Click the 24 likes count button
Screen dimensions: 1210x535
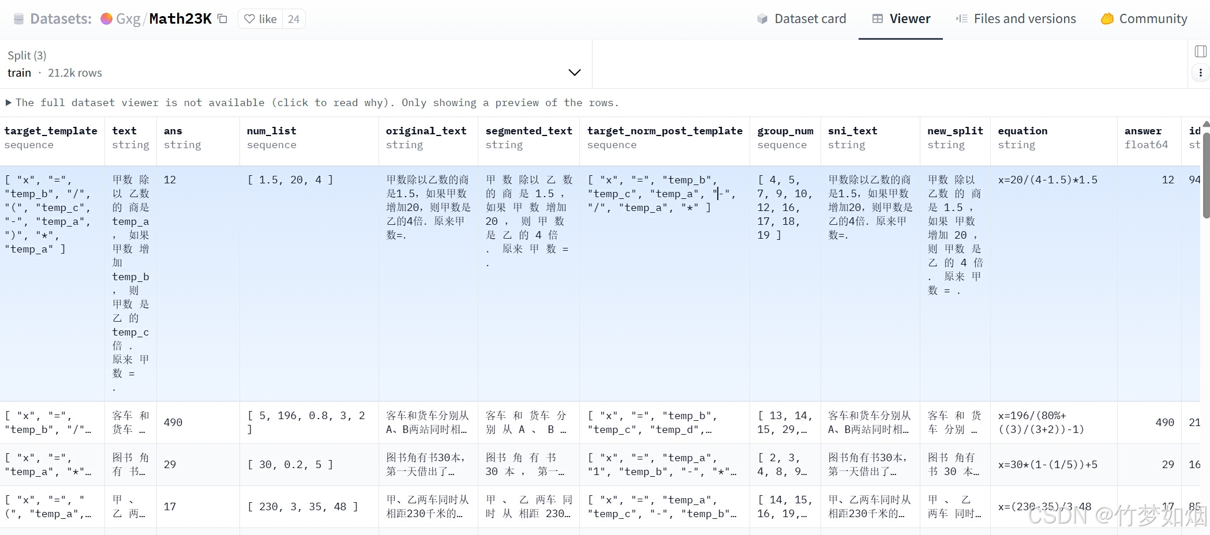(x=293, y=19)
